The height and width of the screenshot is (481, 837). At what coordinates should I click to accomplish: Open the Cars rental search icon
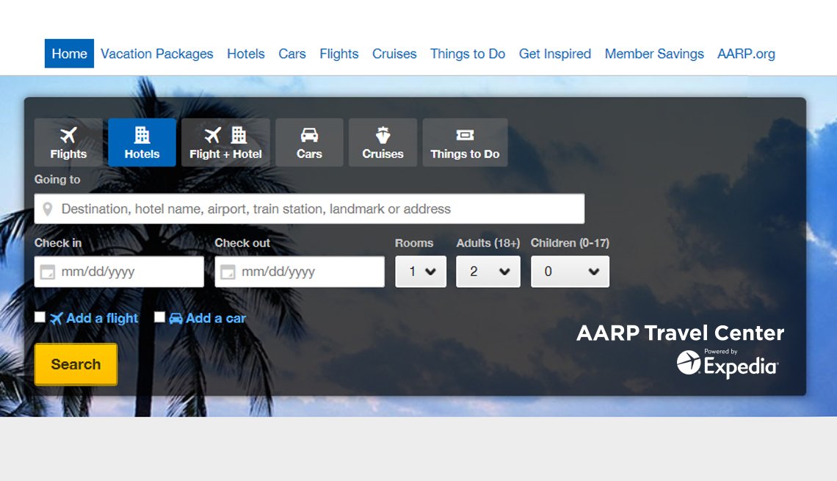pyautogui.click(x=309, y=134)
